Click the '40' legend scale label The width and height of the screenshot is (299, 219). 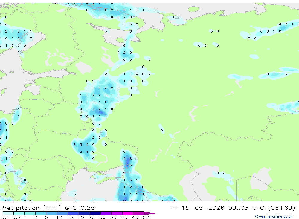point(124,217)
